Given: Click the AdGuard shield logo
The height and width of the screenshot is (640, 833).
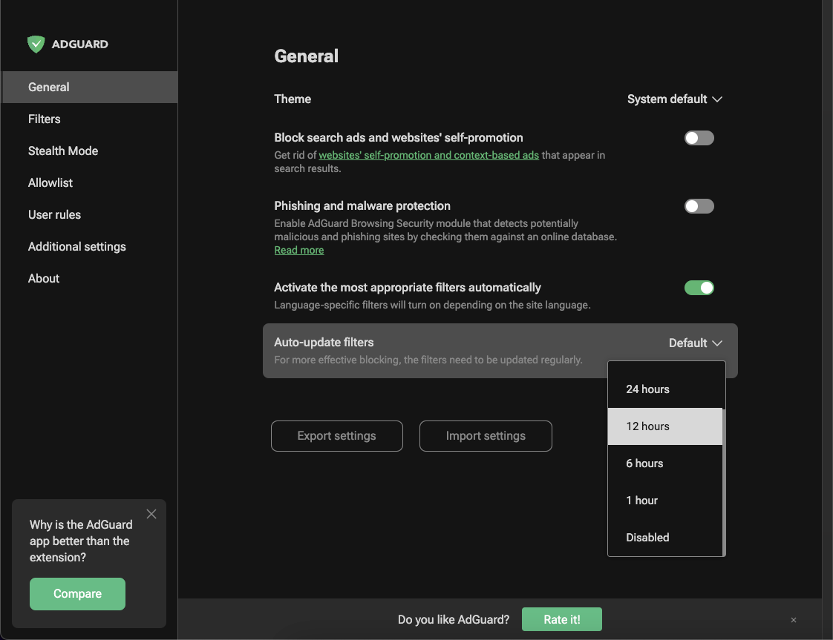Looking at the screenshot, I should [x=36, y=44].
